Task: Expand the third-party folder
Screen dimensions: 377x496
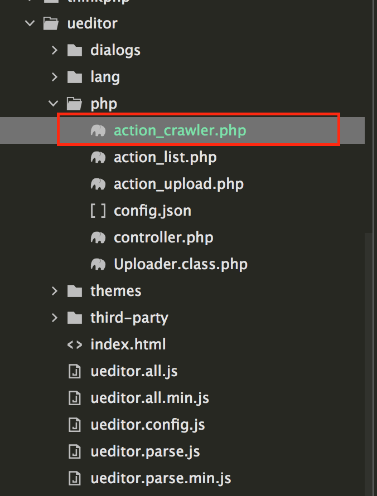Action: [x=54, y=317]
